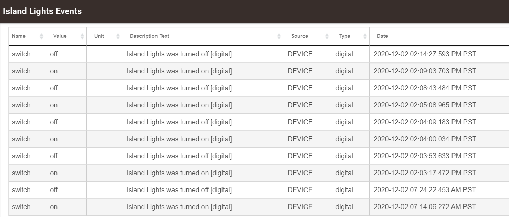Image resolution: width=509 pixels, height=217 pixels.
Task: Click digital type in 02:04:09.183 row
Action: (x=344, y=122)
